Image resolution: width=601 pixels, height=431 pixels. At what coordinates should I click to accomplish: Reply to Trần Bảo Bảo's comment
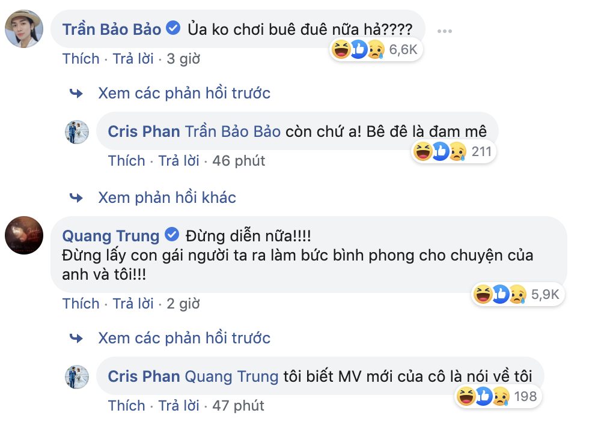point(133,59)
